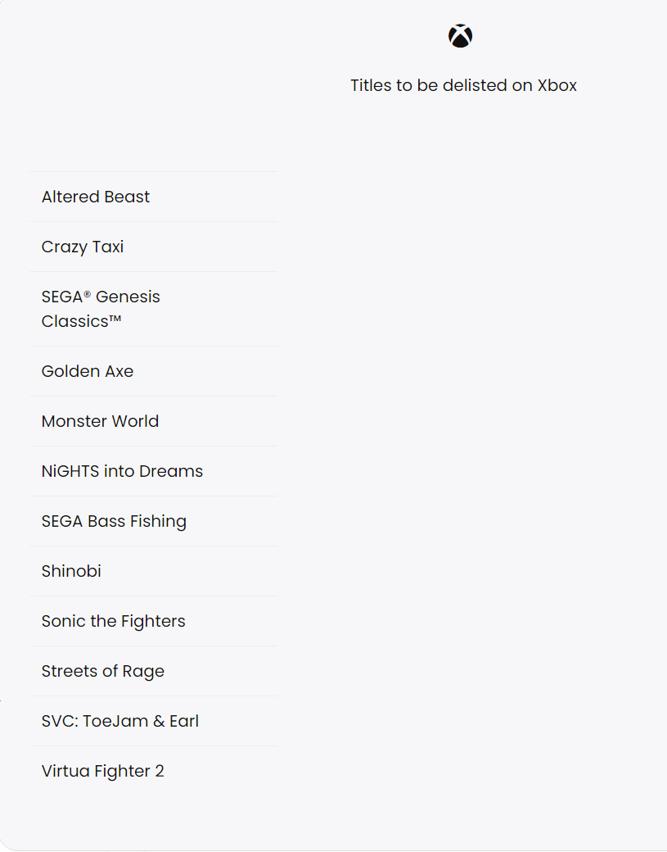Screen dimensions: 667x852
Task: Select SVC: ToeJam & Earl entry
Action: pyautogui.click(x=120, y=721)
